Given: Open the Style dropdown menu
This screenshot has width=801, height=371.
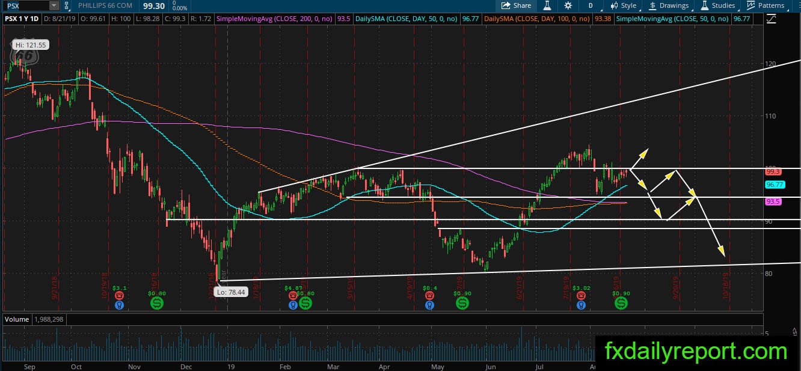Looking at the screenshot, I should tap(623, 5).
